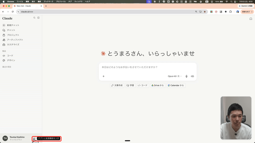
Task: Reload the claude.ai page
Action: [x=13, y=12]
